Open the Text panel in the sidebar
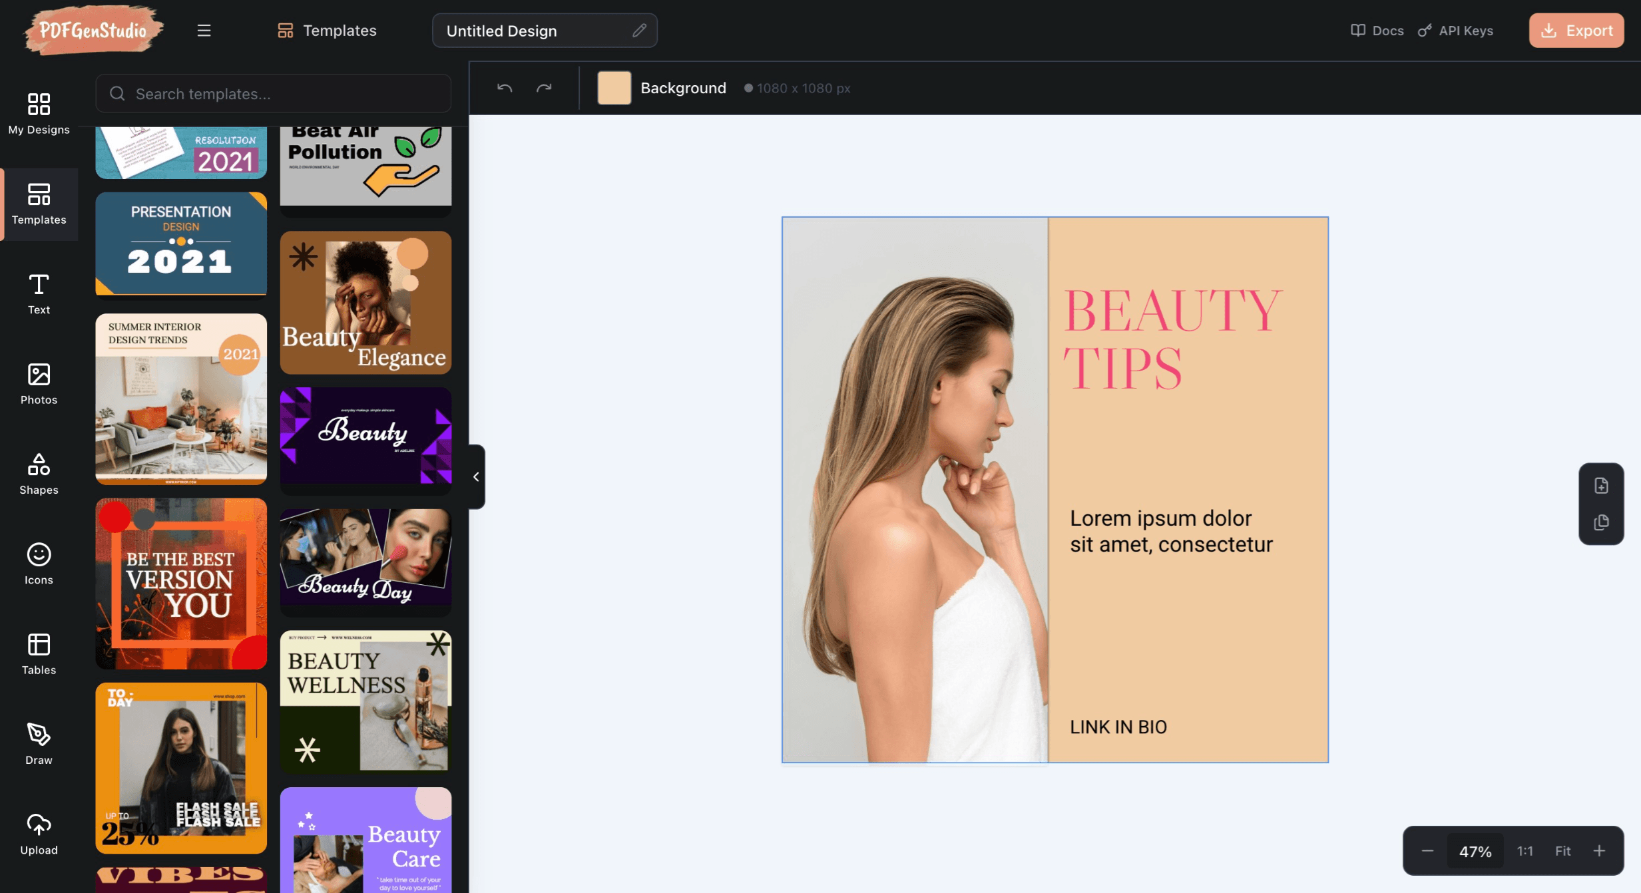This screenshot has height=893, width=1641. click(x=38, y=293)
